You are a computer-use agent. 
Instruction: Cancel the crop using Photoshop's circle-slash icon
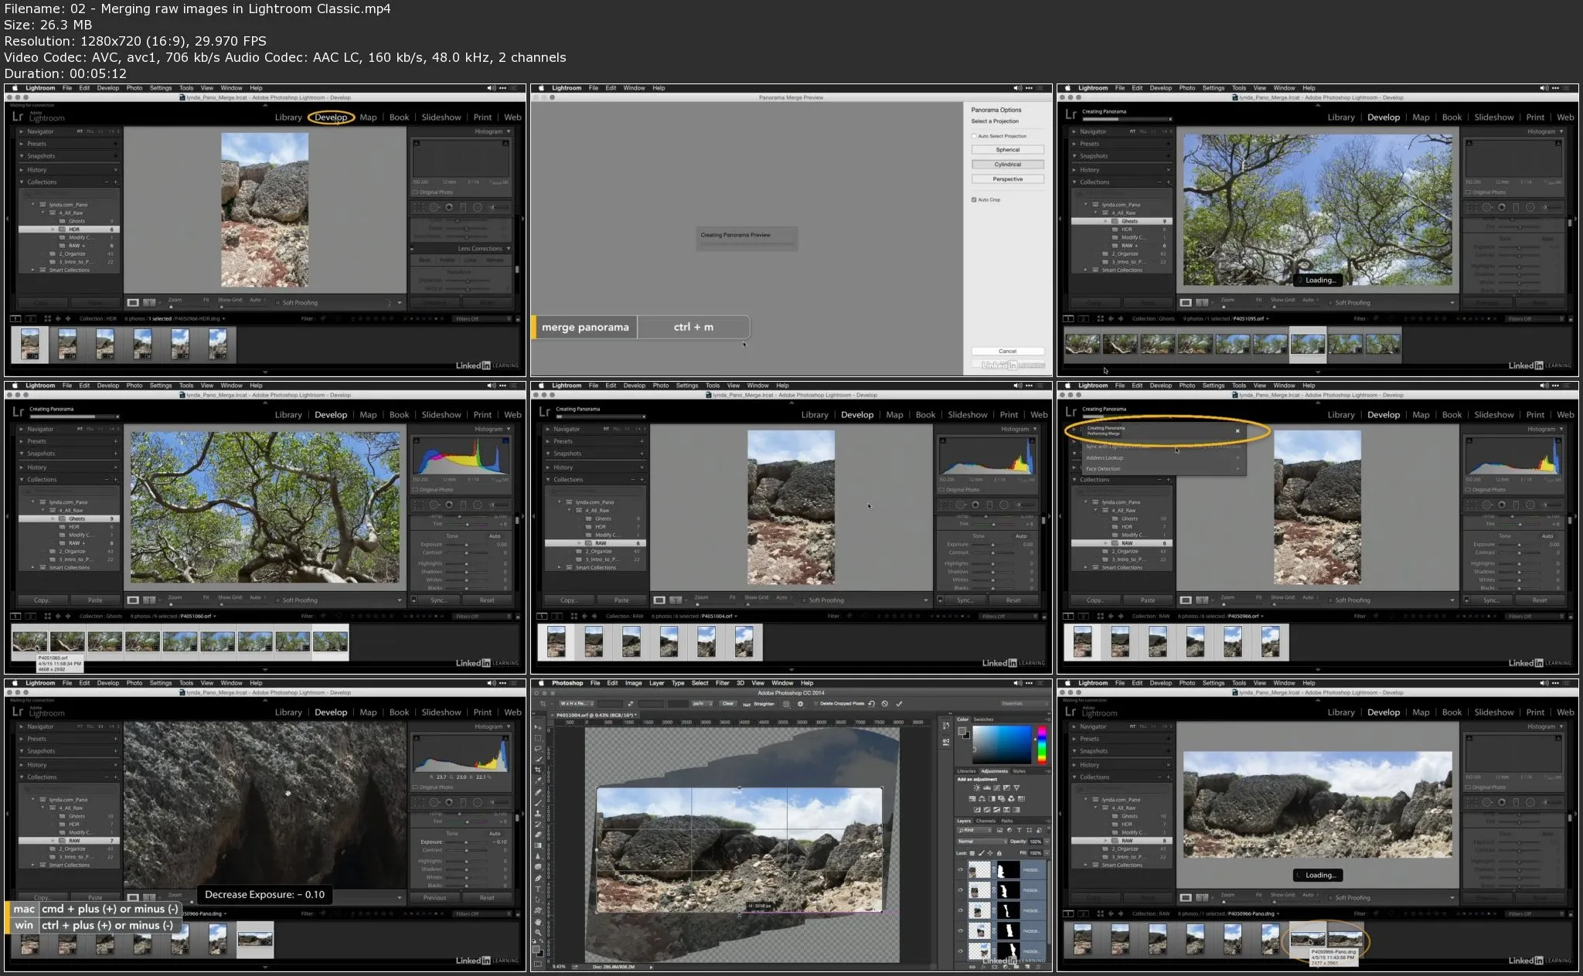(x=884, y=704)
